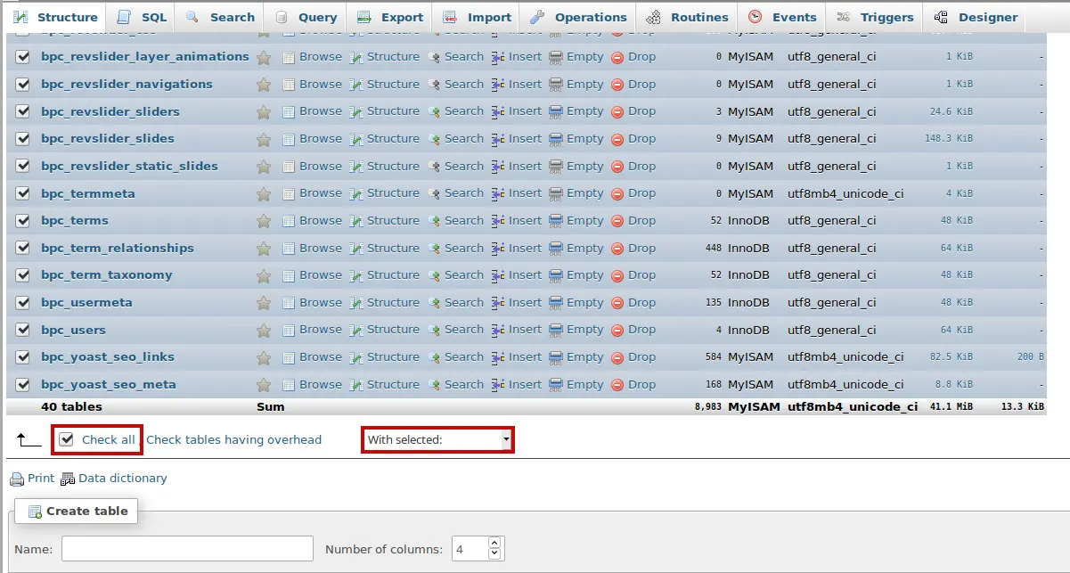1070x573 pixels.
Task: Click the Triggers tab icon
Action: click(x=843, y=17)
